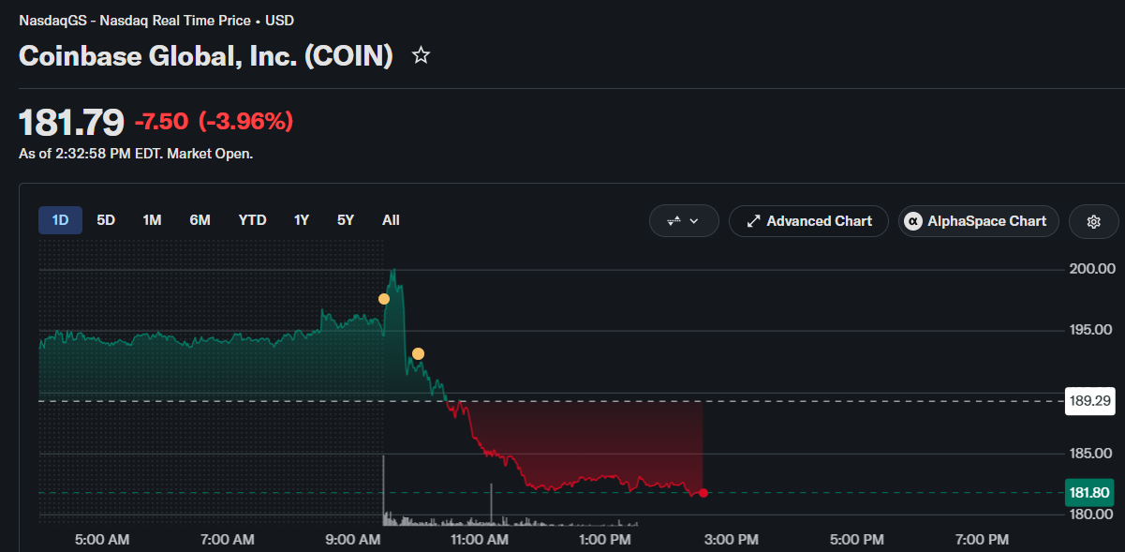Click the 185.00 y-axis label

(x=1090, y=454)
